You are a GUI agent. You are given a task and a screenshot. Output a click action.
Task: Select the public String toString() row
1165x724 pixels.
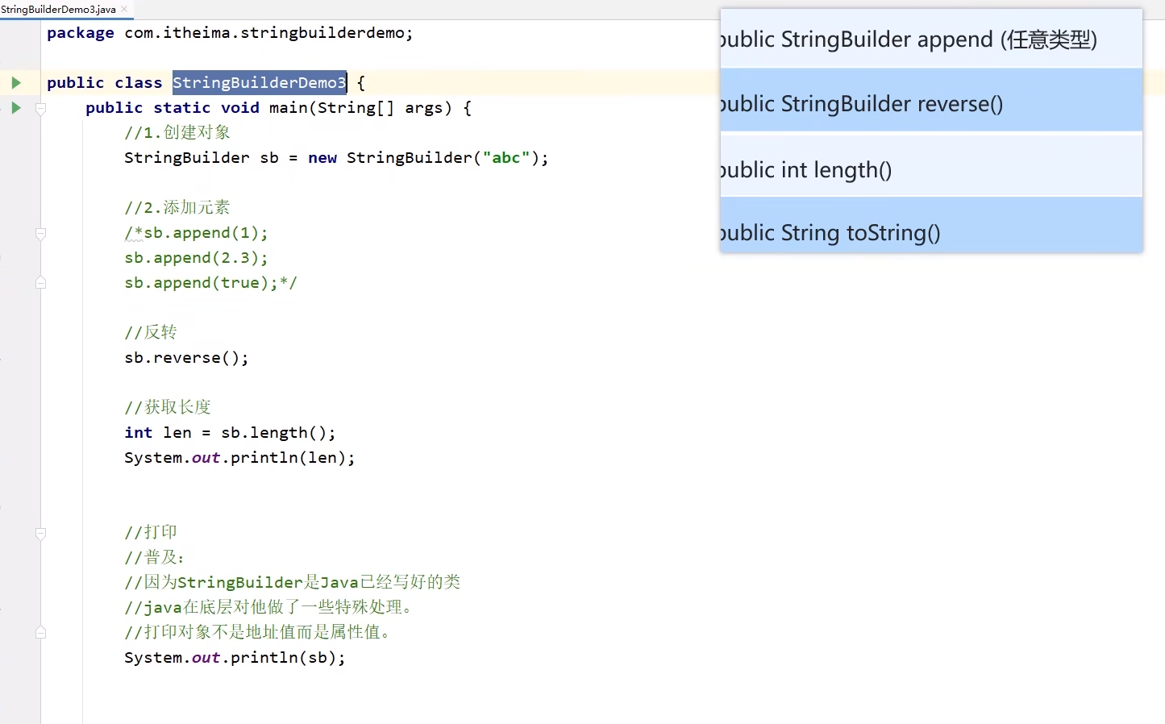(x=931, y=226)
